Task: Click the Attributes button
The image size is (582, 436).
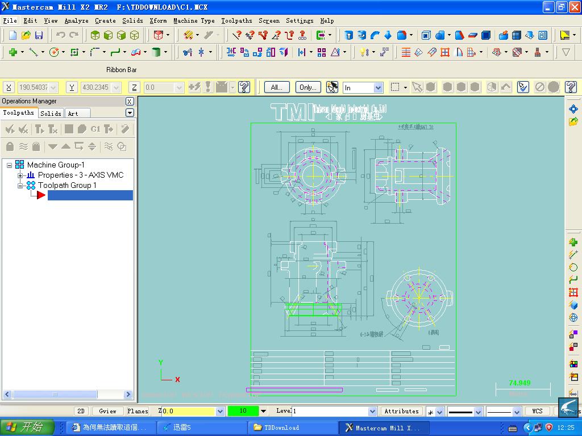Action: point(402,411)
